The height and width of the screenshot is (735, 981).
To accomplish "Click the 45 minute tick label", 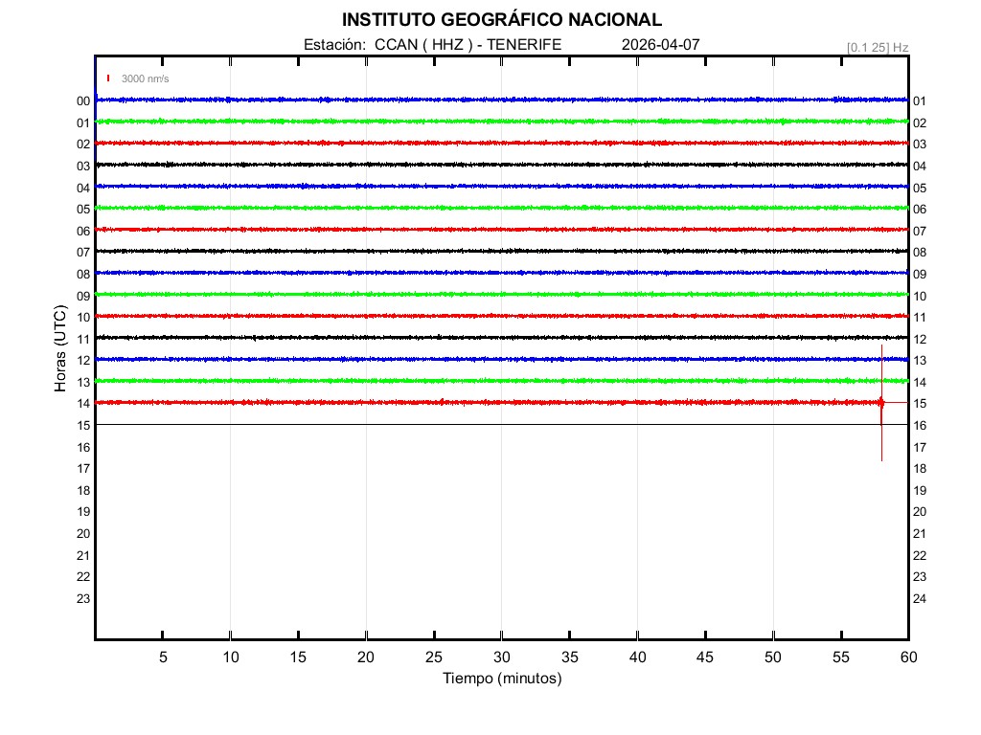I will click(705, 657).
